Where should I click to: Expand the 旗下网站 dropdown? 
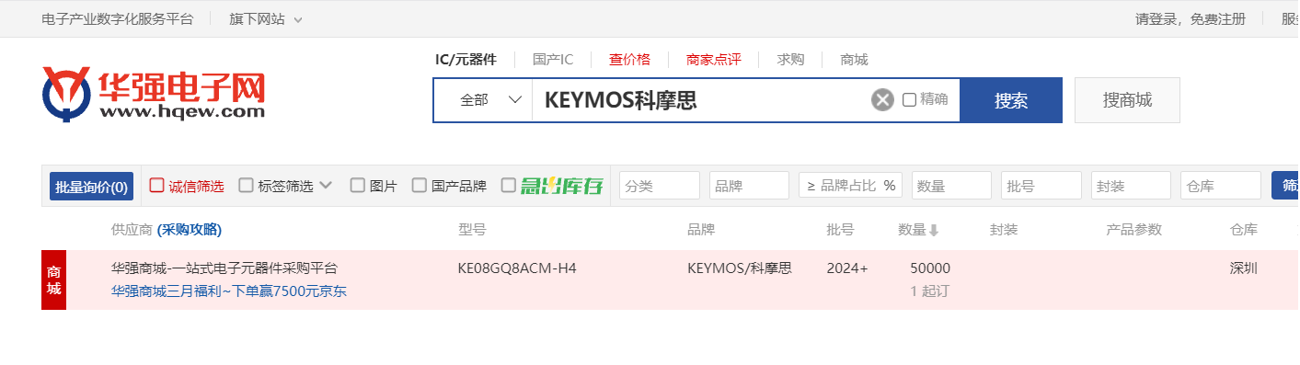coord(266,19)
